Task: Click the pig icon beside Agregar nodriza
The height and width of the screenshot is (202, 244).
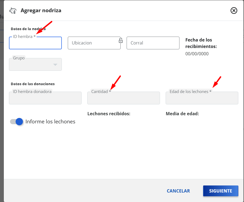Action: click(13, 11)
